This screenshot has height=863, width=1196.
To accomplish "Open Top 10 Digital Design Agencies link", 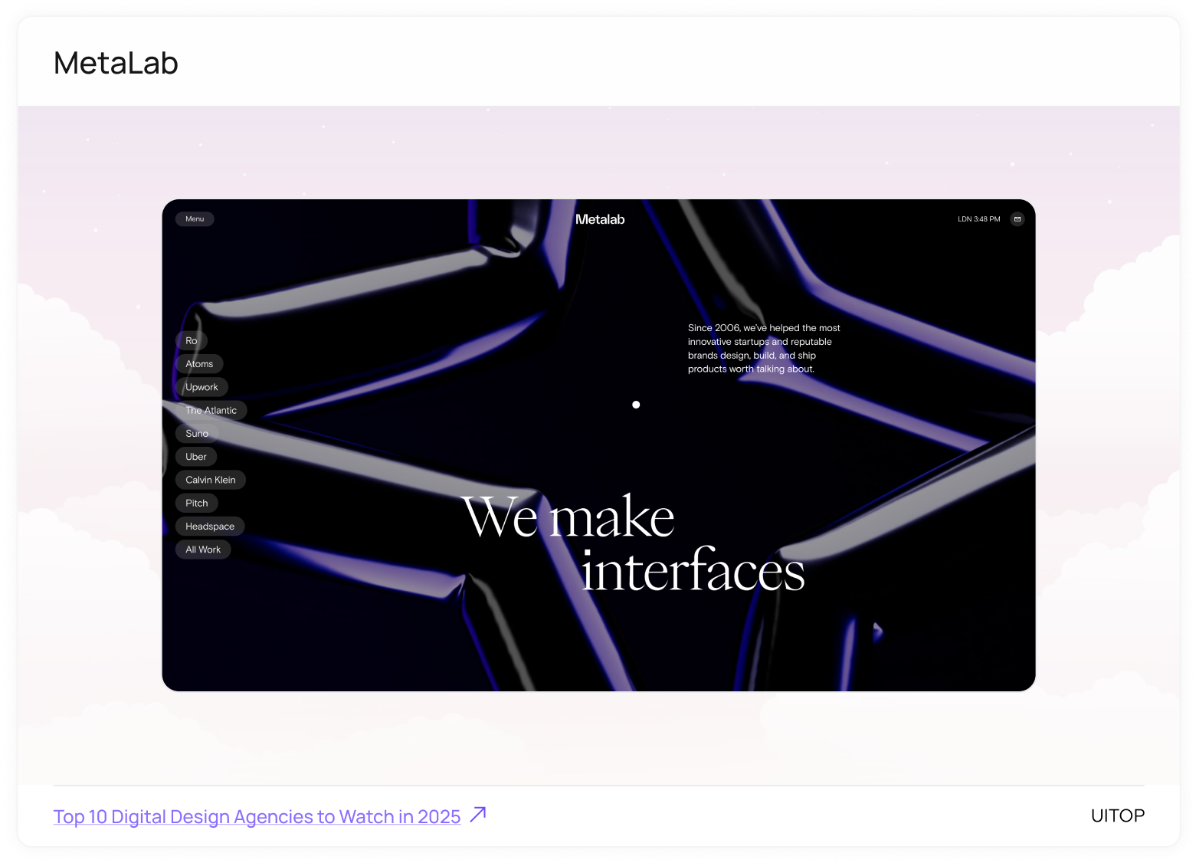I will tap(257, 817).
